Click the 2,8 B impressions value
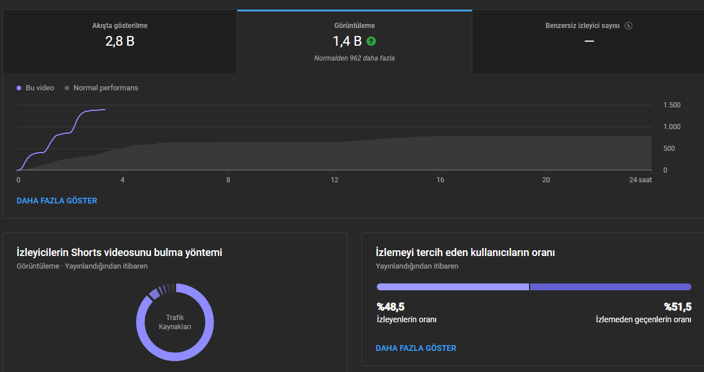The width and height of the screenshot is (704, 372). click(x=120, y=41)
